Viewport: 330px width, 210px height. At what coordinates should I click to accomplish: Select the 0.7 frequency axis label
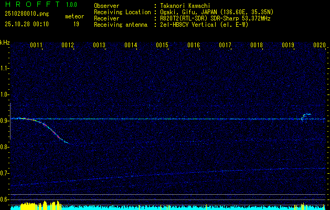[5, 173]
